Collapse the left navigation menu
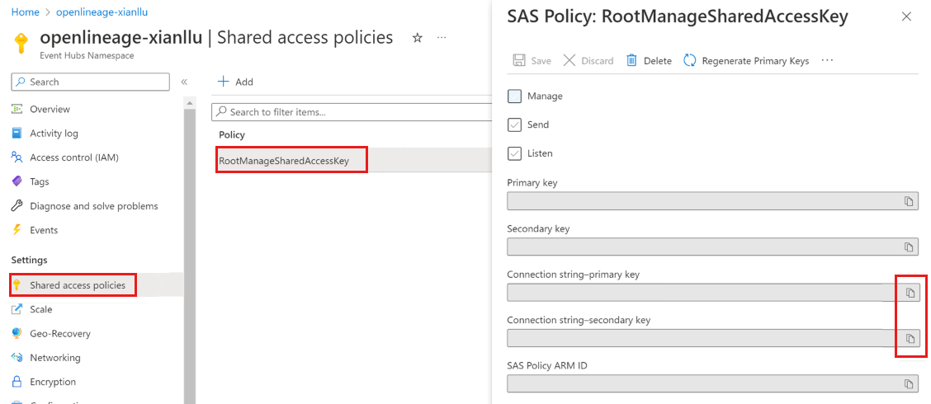931x404 pixels. click(184, 82)
